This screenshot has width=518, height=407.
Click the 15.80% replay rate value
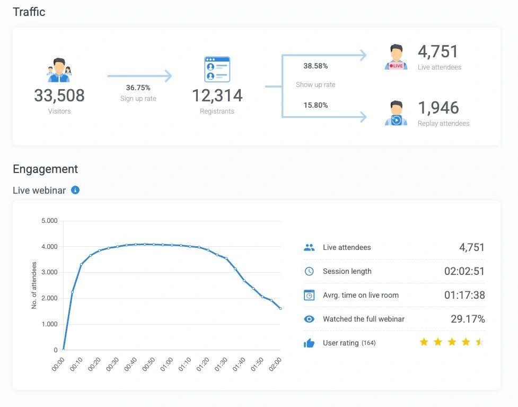click(316, 105)
